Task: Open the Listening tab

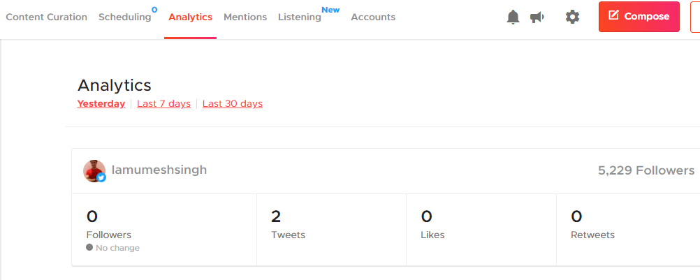Action: pyautogui.click(x=300, y=17)
